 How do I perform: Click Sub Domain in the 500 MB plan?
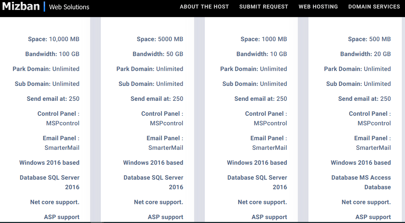[359, 84]
